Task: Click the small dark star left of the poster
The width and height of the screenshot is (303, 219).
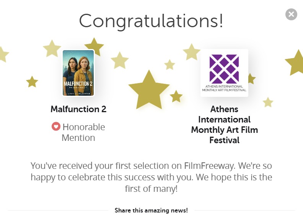Action: [x=32, y=82]
